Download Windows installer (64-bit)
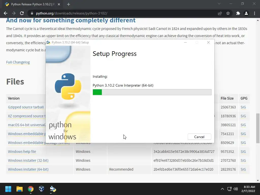Image resolution: width=260 pixels, height=195 pixels. 28,169
